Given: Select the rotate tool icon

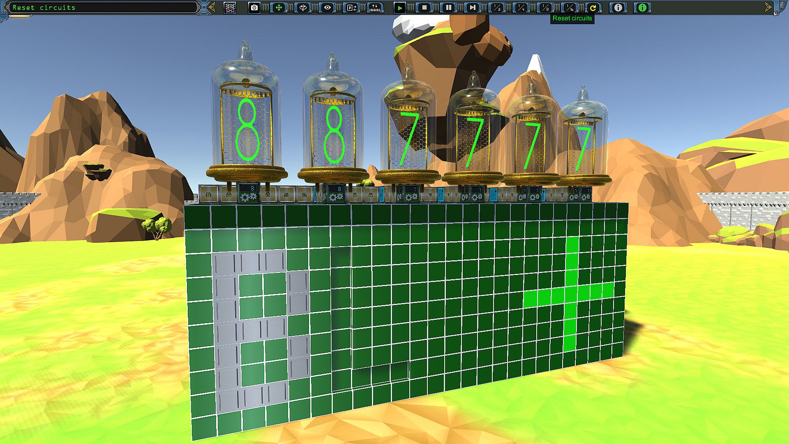Looking at the screenshot, I should [303, 7].
